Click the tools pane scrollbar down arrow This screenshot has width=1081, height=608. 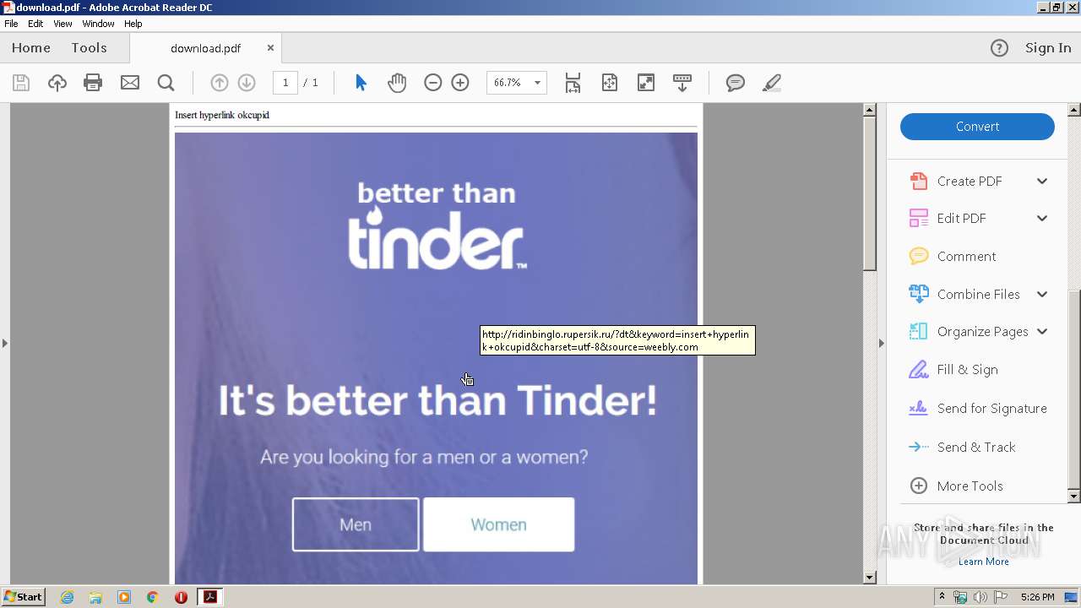tap(1074, 497)
